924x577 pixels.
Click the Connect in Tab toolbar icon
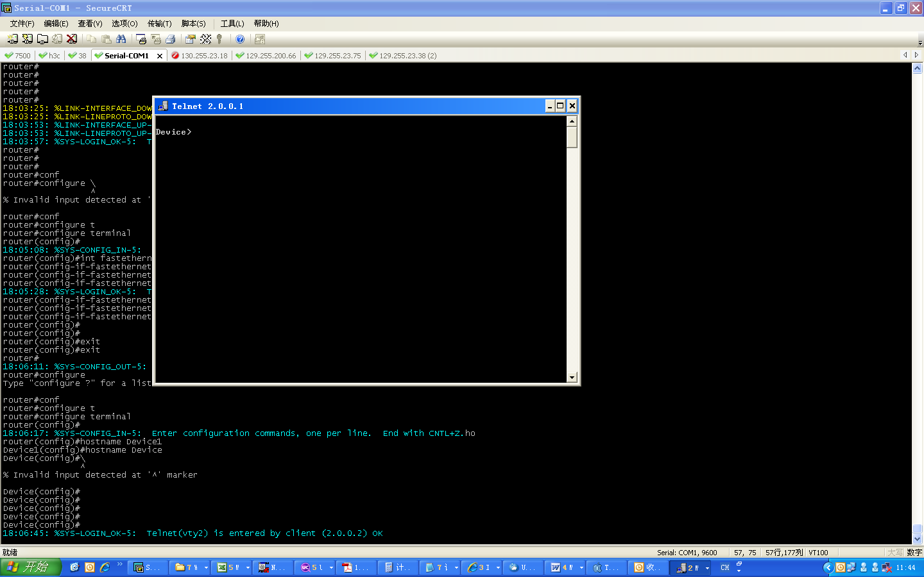point(42,39)
